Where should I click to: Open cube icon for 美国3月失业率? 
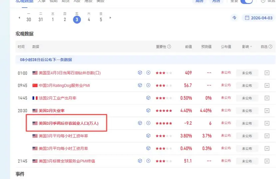click(x=148, y=110)
